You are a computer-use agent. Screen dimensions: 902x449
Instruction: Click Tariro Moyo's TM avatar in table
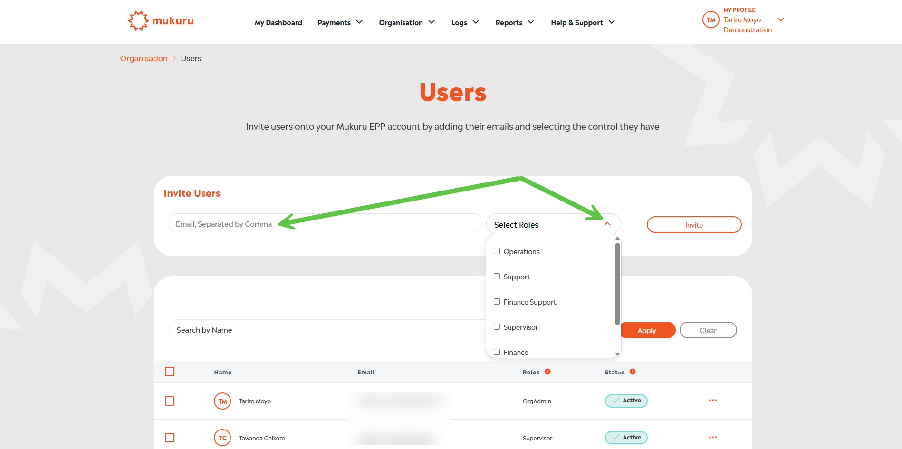point(222,401)
